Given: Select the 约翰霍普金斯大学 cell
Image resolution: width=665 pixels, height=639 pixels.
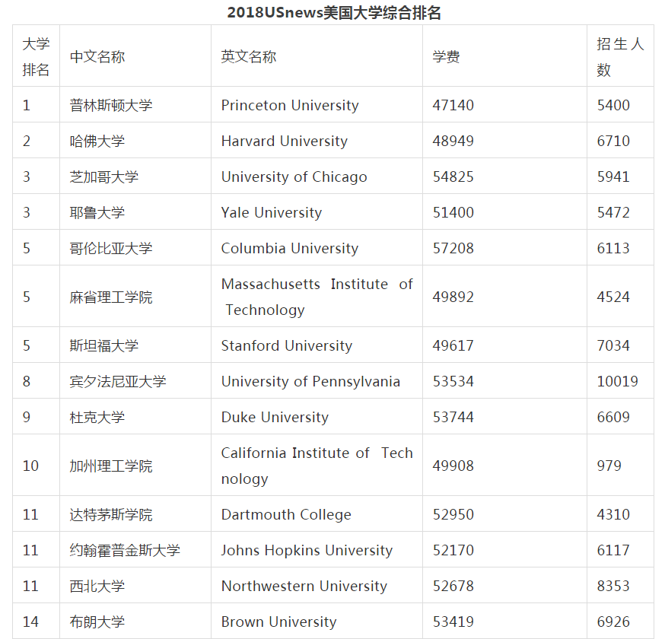Looking at the screenshot, I should [x=125, y=550].
